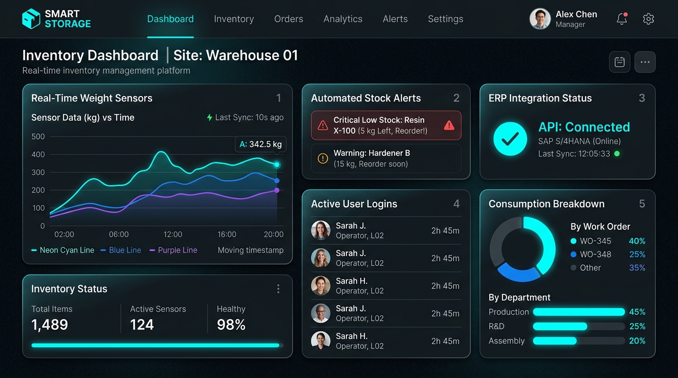Click the Production department bar
The width and height of the screenshot is (678, 378).
pos(579,312)
